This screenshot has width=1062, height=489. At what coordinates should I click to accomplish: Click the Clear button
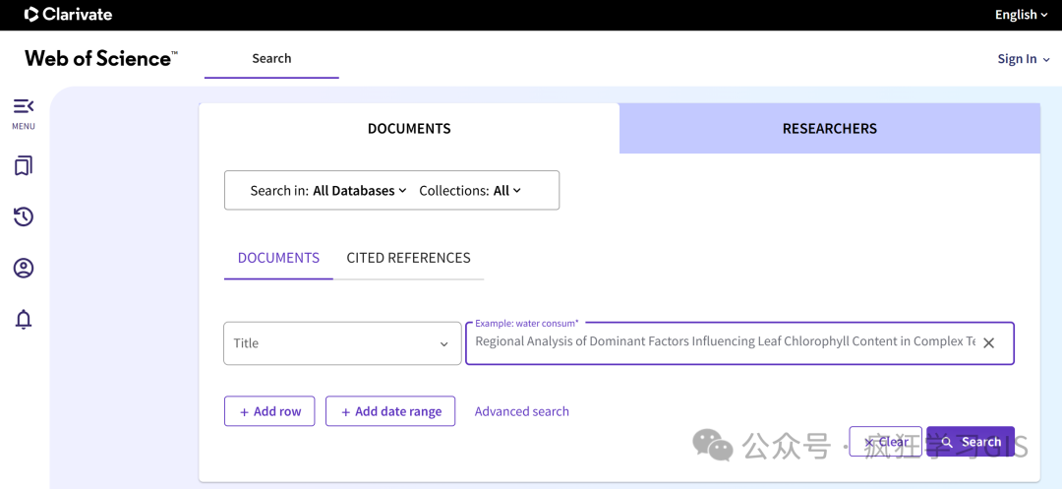[x=886, y=442]
